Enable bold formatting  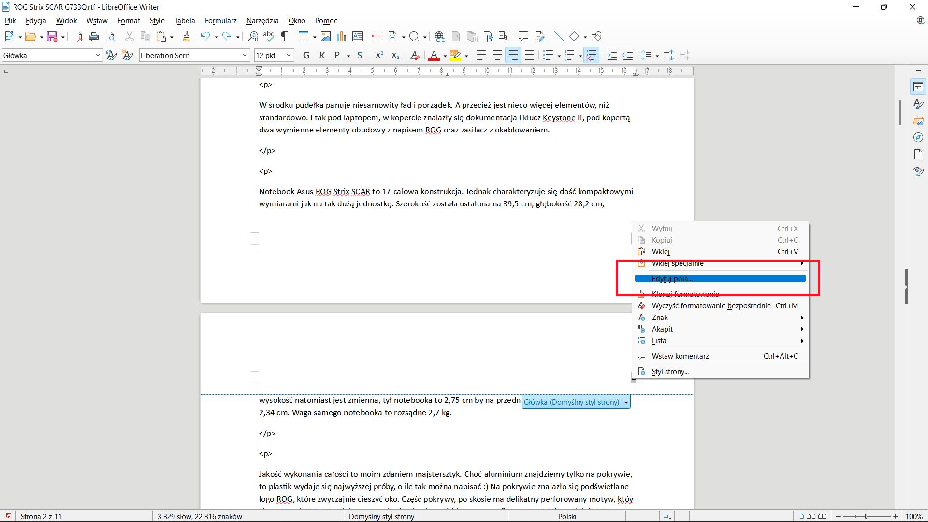(x=306, y=55)
